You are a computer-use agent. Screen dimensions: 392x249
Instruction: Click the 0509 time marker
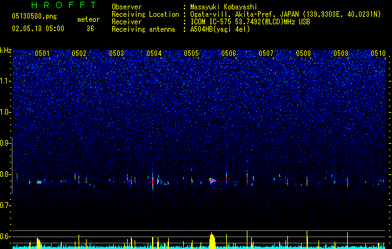[x=341, y=54]
